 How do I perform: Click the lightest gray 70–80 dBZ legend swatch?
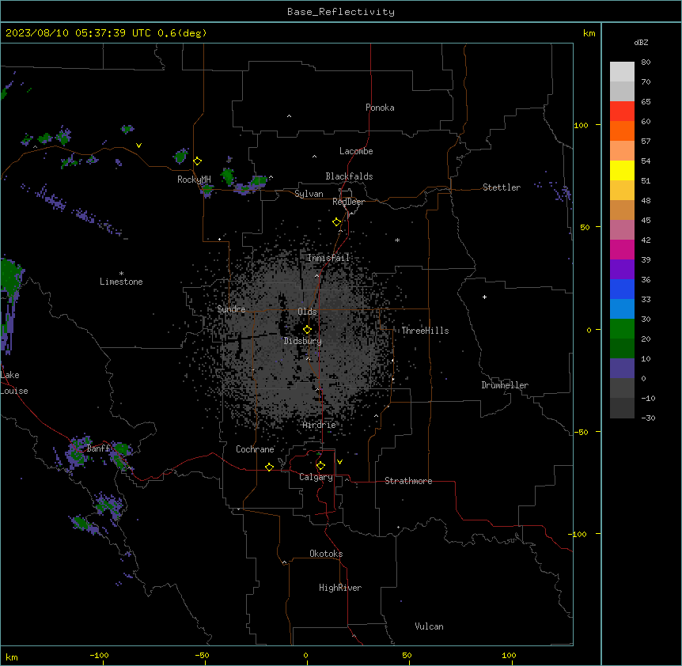(x=622, y=71)
